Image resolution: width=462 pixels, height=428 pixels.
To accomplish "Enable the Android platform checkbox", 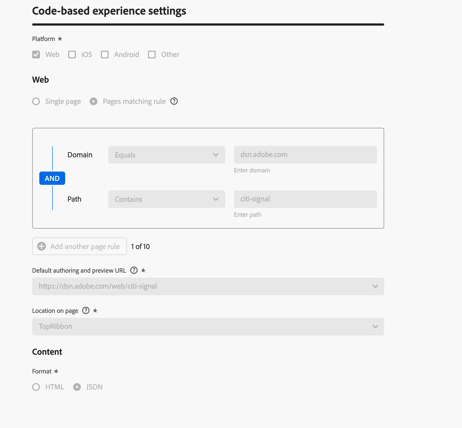I will point(105,55).
